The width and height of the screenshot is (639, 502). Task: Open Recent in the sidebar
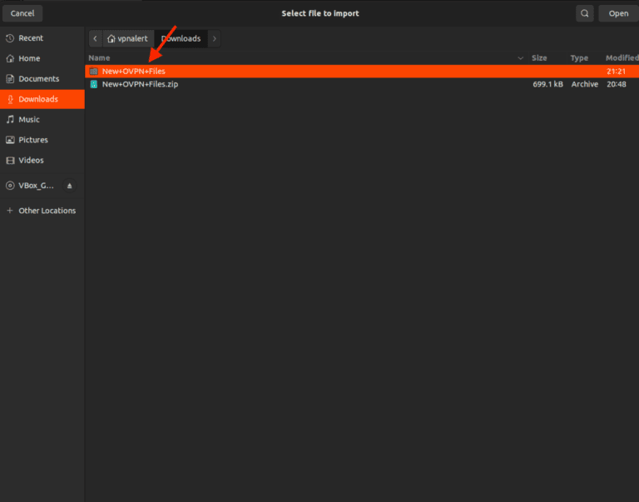[31, 38]
